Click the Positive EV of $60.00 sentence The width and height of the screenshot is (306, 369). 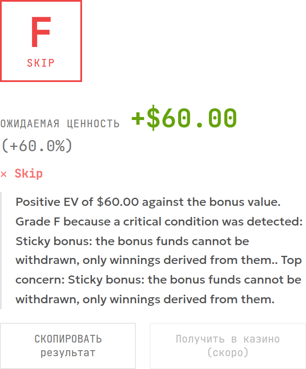[x=148, y=202]
